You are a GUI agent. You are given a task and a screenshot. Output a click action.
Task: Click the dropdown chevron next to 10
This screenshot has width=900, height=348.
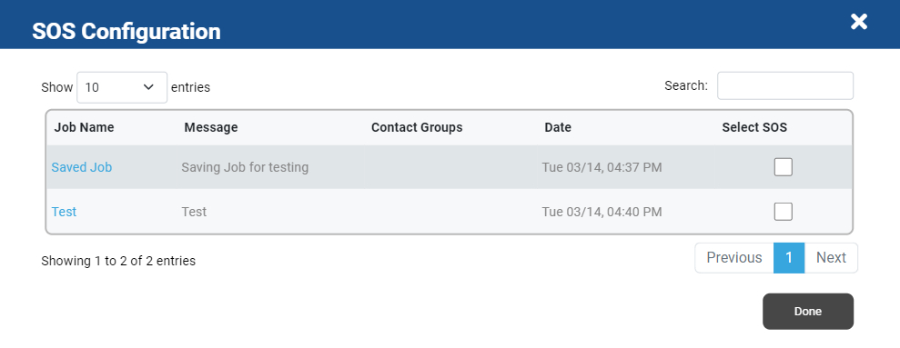point(148,87)
